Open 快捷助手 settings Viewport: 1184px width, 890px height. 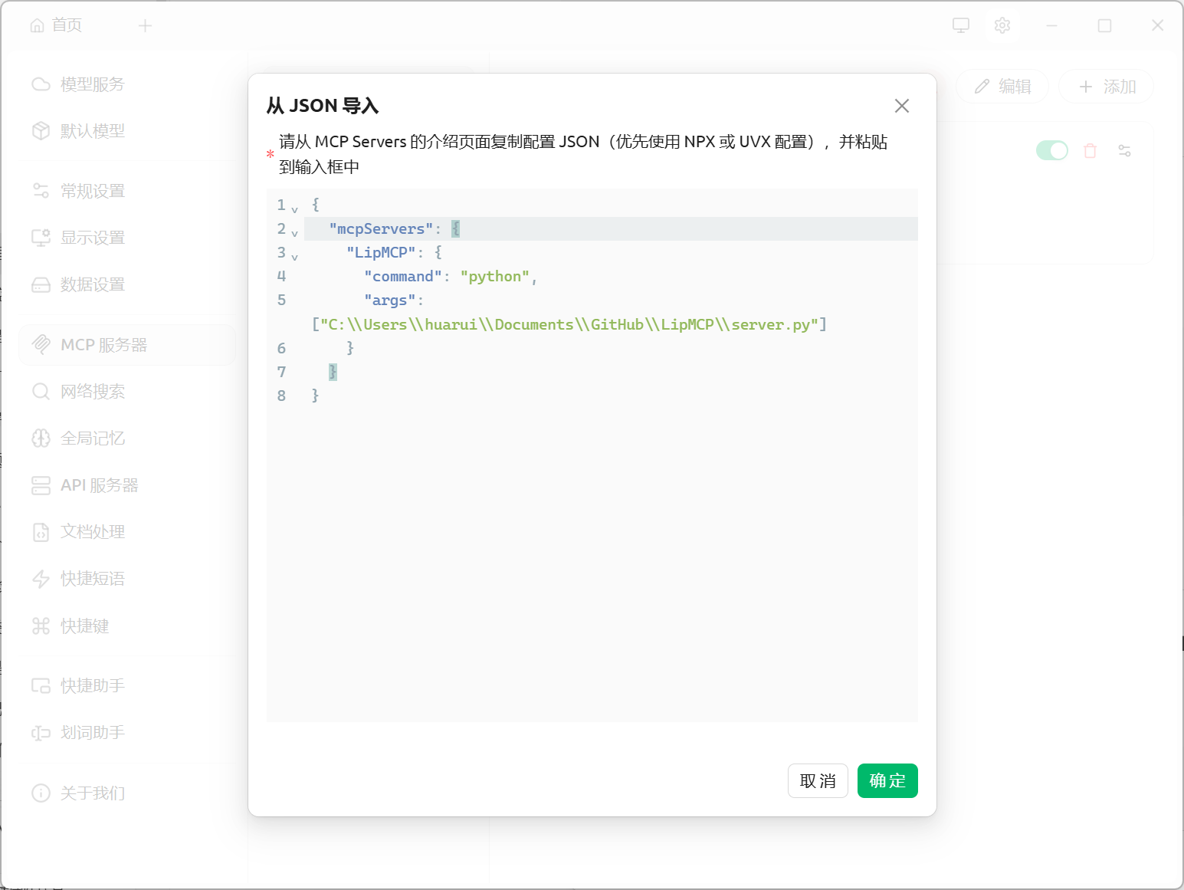coord(127,685)
